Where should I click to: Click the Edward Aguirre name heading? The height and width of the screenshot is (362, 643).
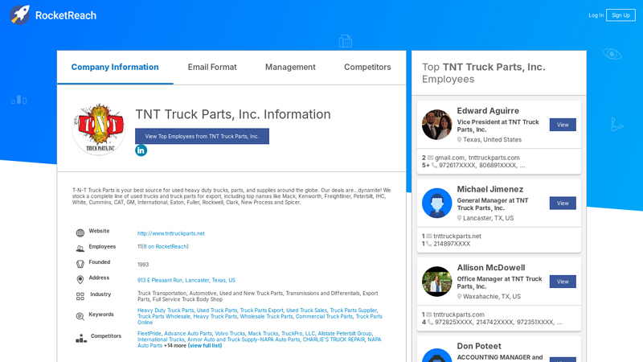[x=488, y=111]
